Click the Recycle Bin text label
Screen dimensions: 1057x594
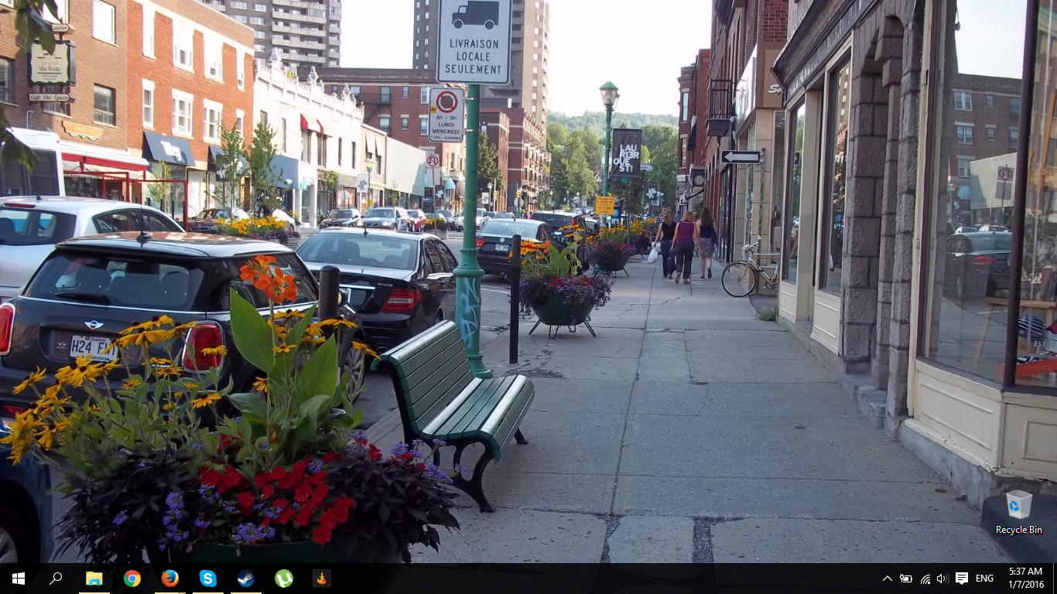pos(1018,530)
